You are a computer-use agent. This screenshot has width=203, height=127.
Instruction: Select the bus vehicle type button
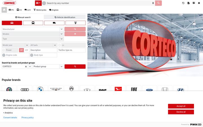(33, 23)
